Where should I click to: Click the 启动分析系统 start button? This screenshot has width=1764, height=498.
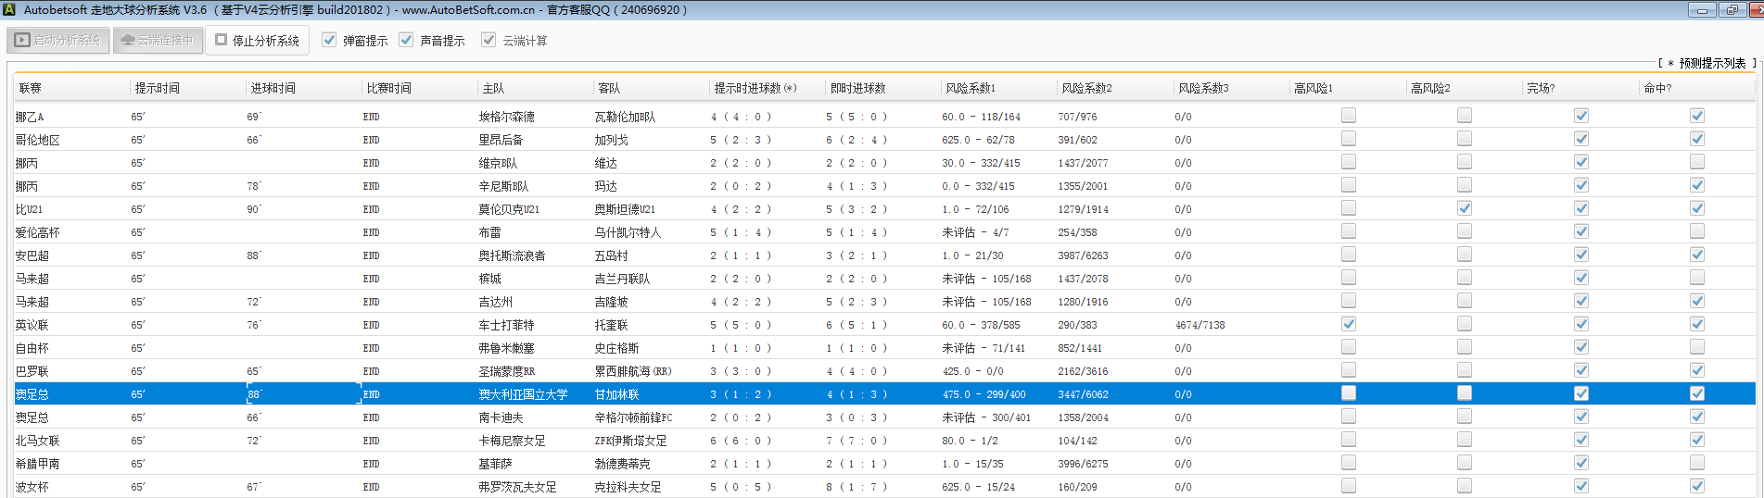point(59,41)
